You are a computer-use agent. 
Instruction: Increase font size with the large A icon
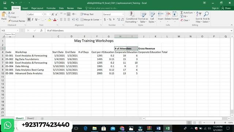(x=53, y=14)
